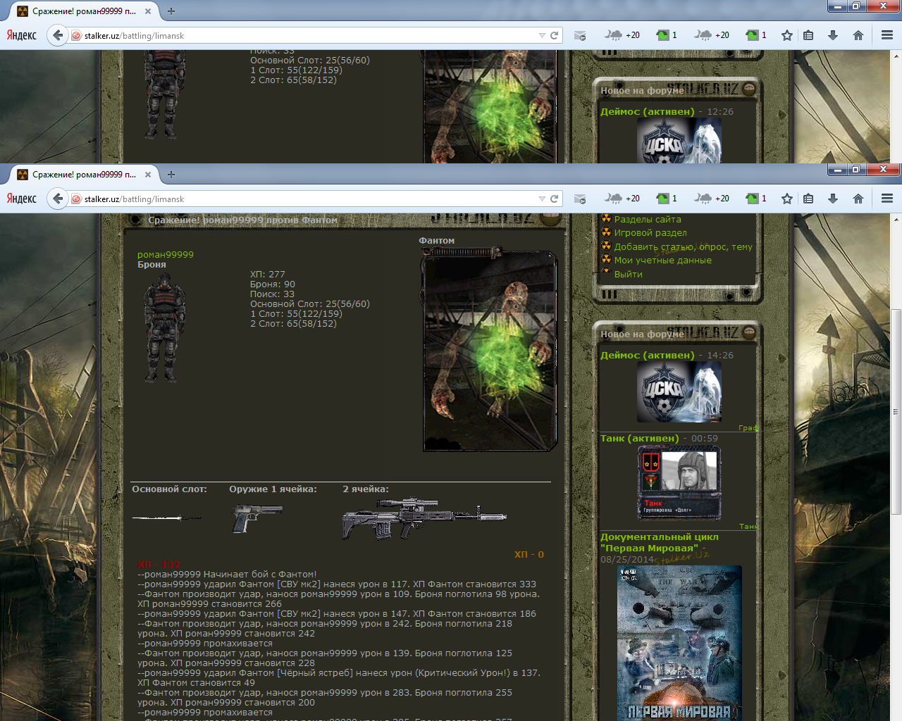The width and height of the screenshot is (902, 721).
Task: Click the Фантом monster image in front window
Action: pos(490,350)
